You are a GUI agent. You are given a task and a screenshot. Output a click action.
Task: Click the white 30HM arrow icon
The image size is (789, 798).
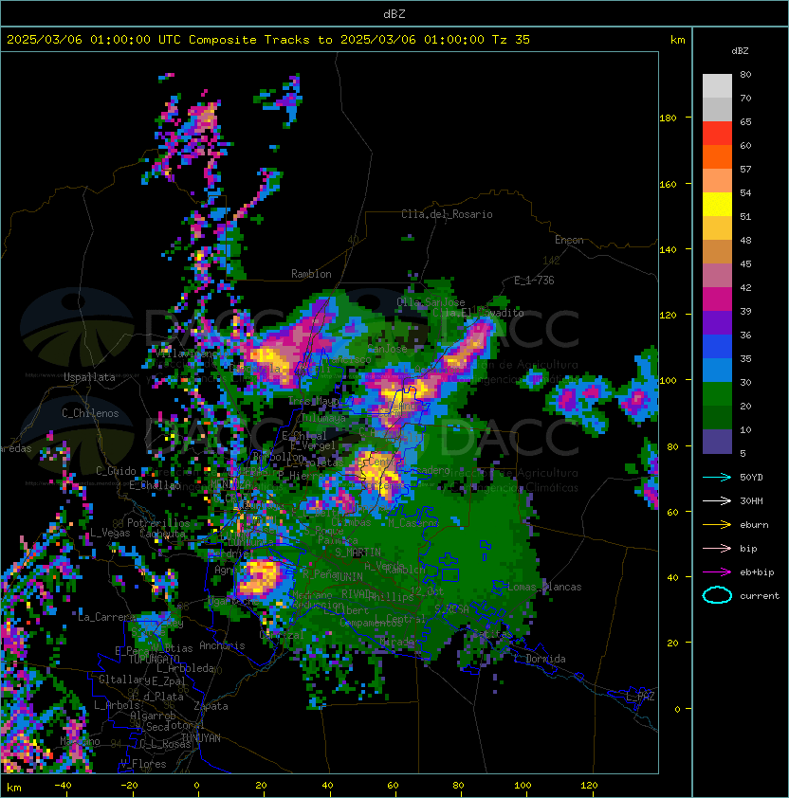717,501
